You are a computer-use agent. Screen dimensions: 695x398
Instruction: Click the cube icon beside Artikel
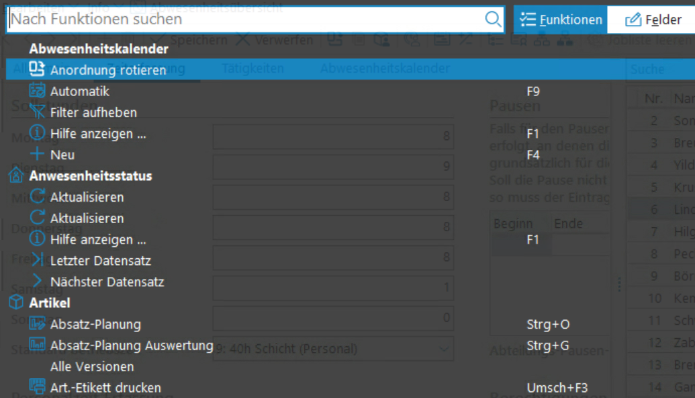coord(15,303)
